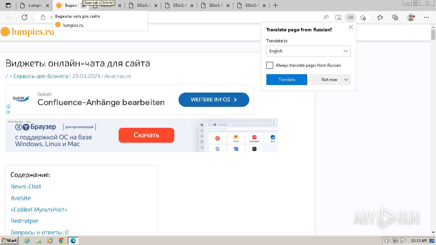The image size is (436, 245).
Task: Close the last DDoS-G tab
Action: point(264,6)
